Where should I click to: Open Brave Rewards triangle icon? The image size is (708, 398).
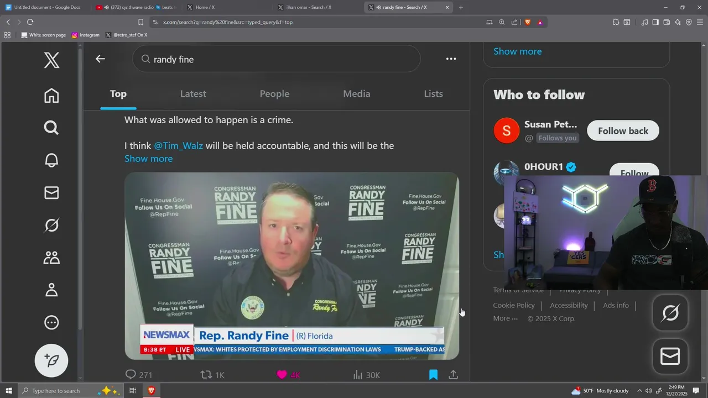(540, 22)
